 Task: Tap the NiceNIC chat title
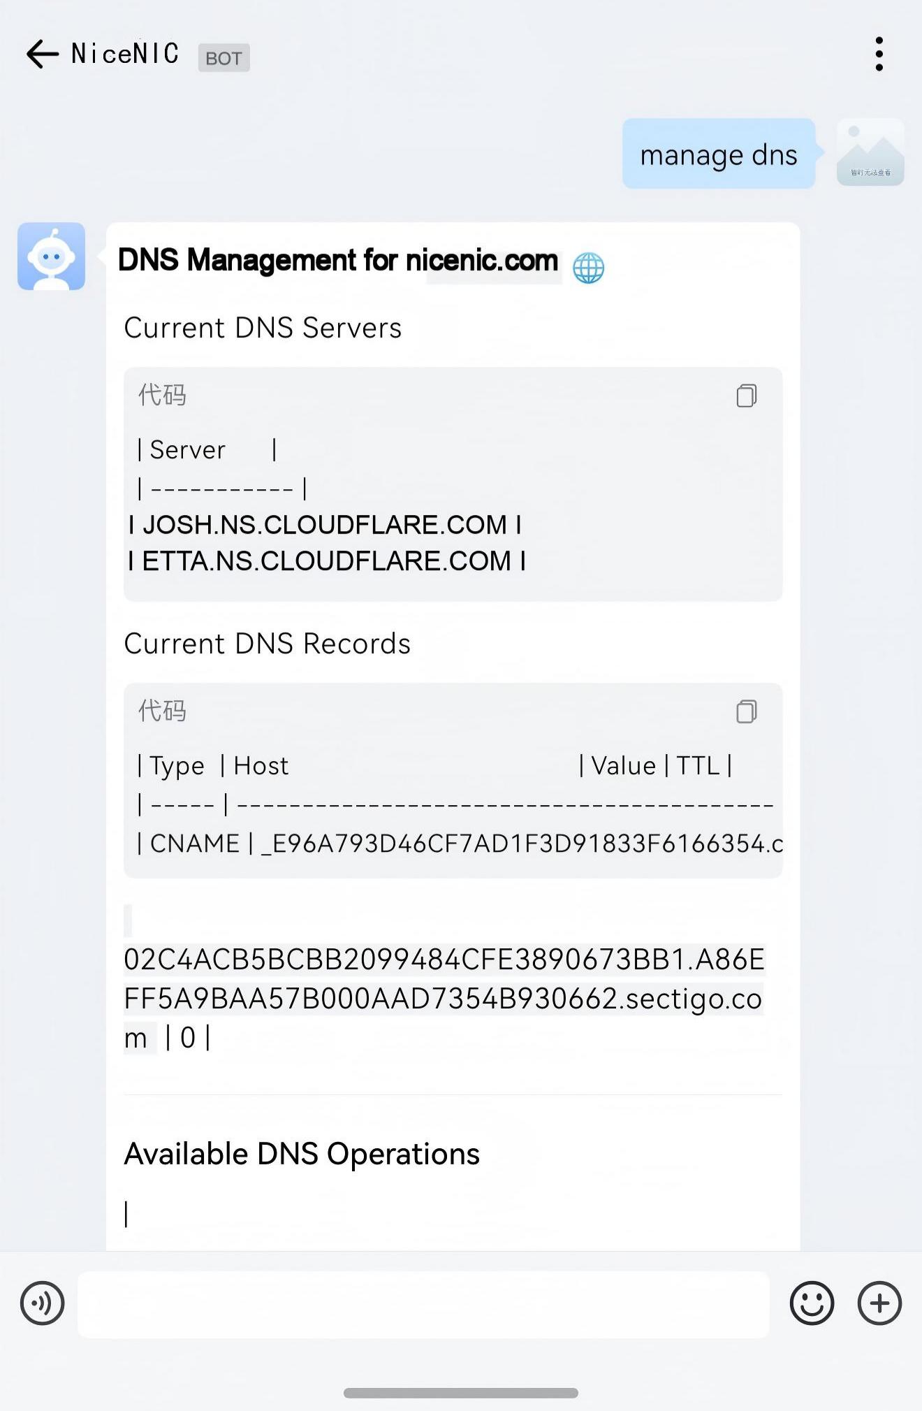pos(125,54)
